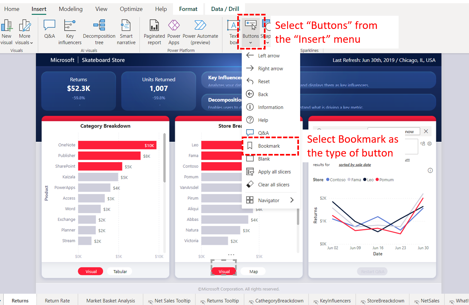Switch to the Format ribbon tab
Viewport: 469px width, 305px height.
[x=188, y=9]
